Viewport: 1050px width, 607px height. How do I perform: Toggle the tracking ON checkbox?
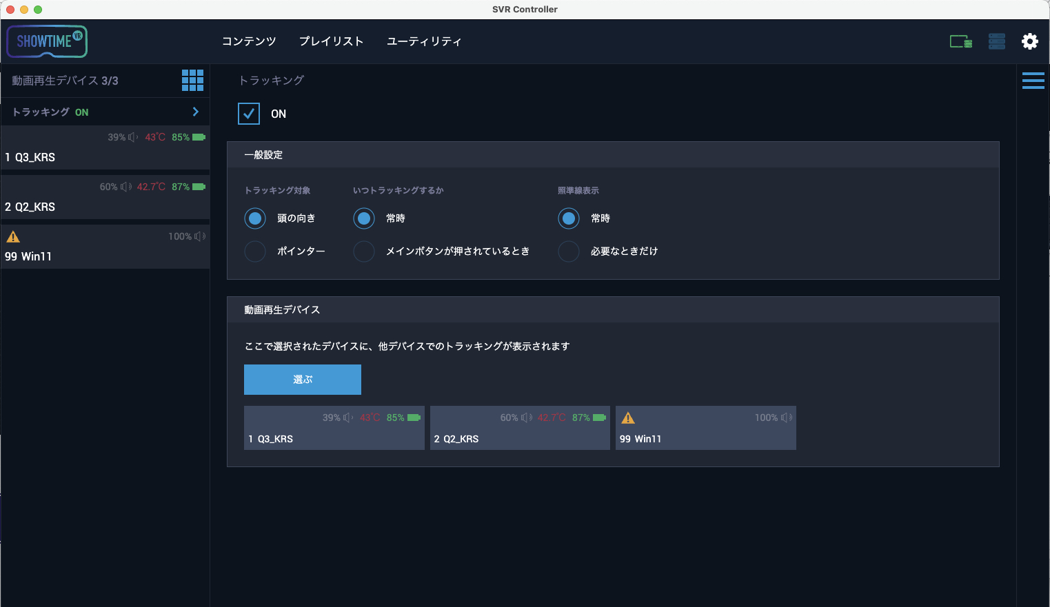[249, 114]
